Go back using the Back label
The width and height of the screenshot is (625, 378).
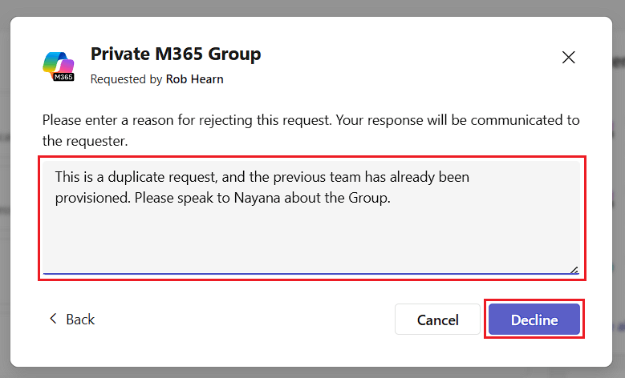[80, 319]
